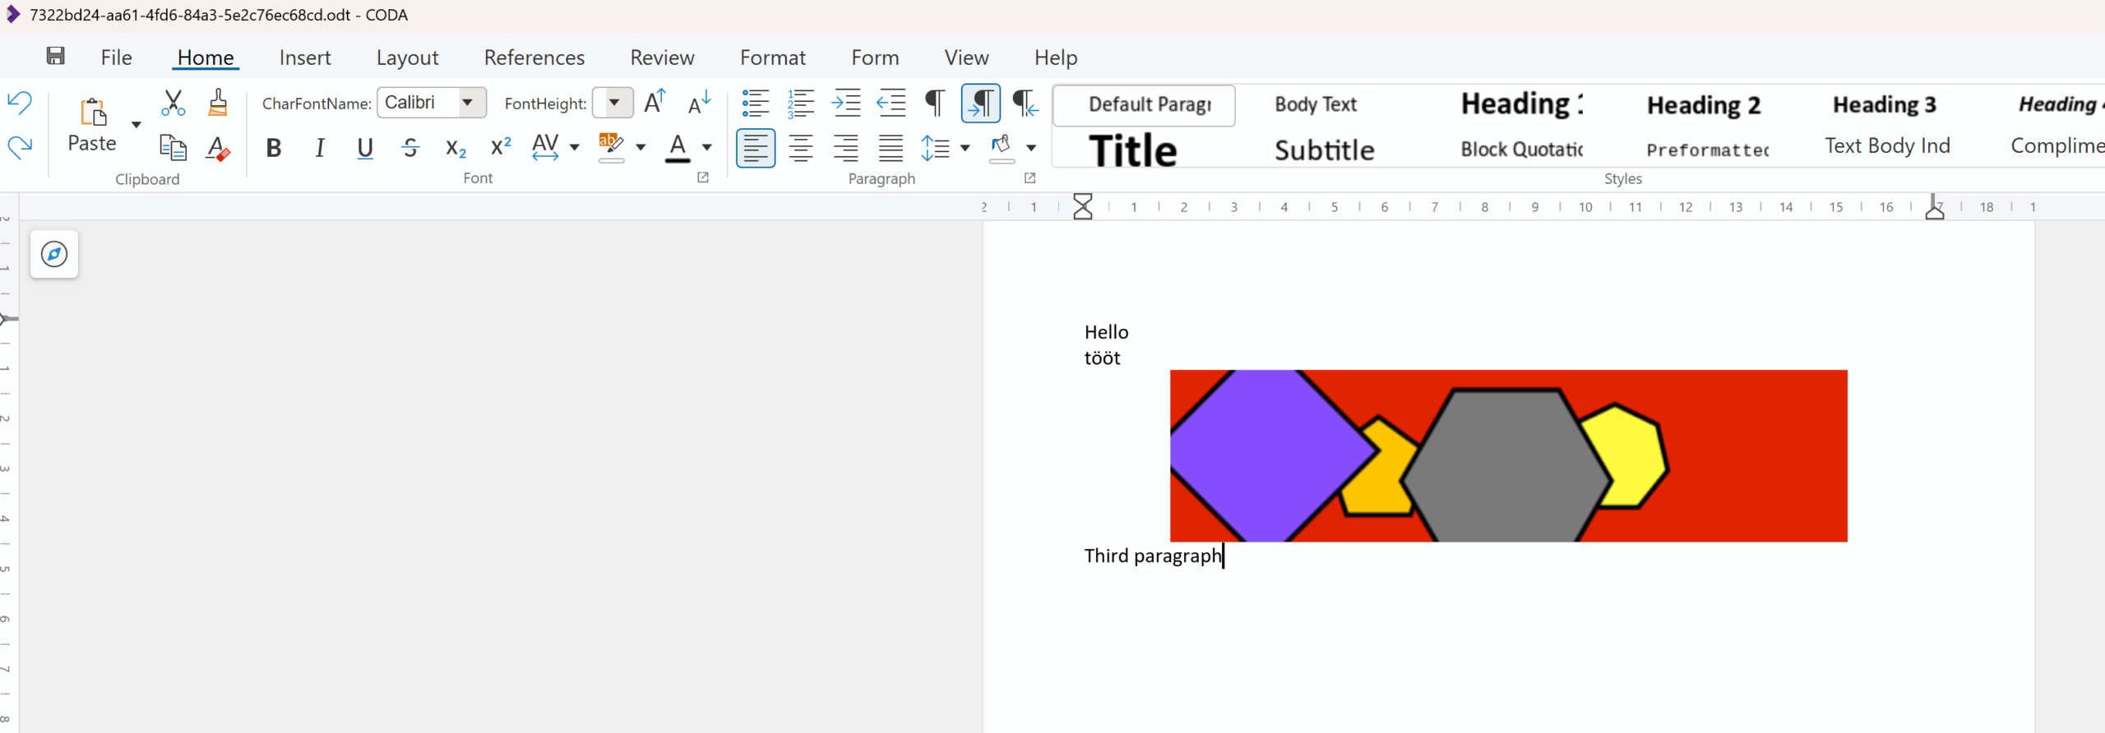Expand the FontHeight size dropdown

click(613, 103)
